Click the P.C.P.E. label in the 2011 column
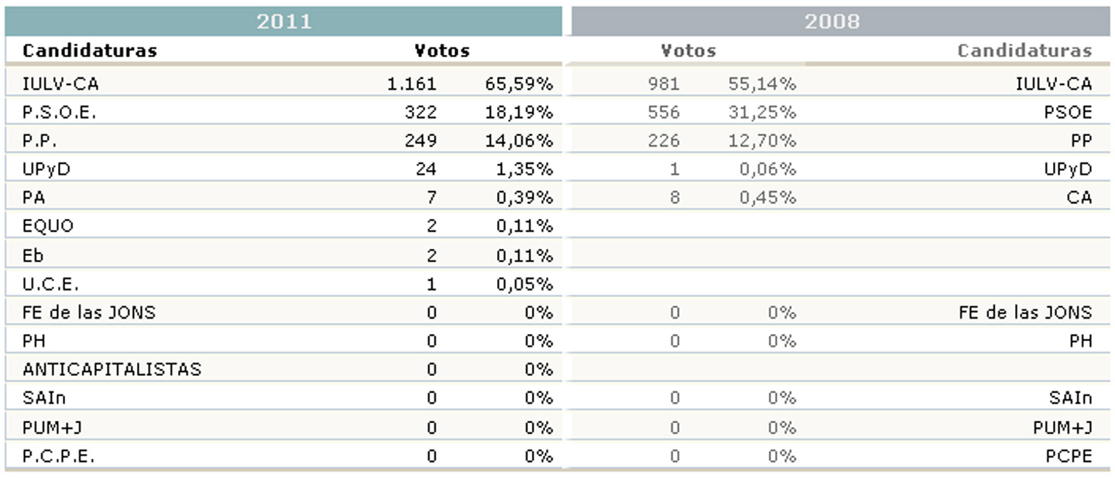 [59, 456]
